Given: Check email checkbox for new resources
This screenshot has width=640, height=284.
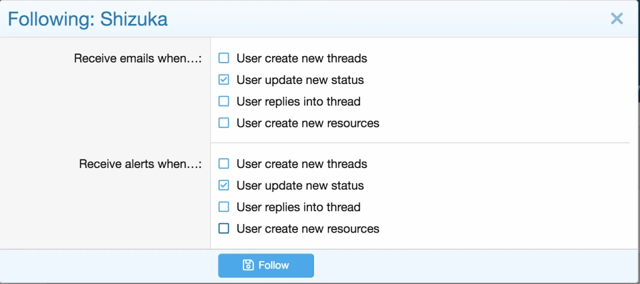Looking at the screenshot, I should pyautogui.click(x=224, y=123).
